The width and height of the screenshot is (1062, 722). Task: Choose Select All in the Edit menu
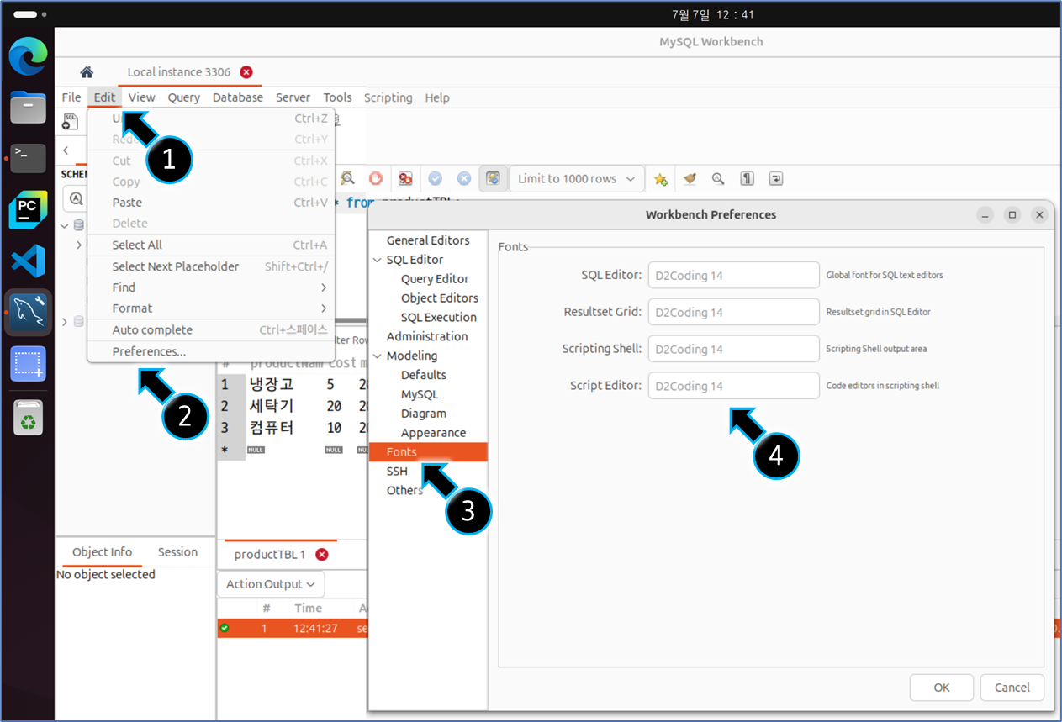click(211, 245)
